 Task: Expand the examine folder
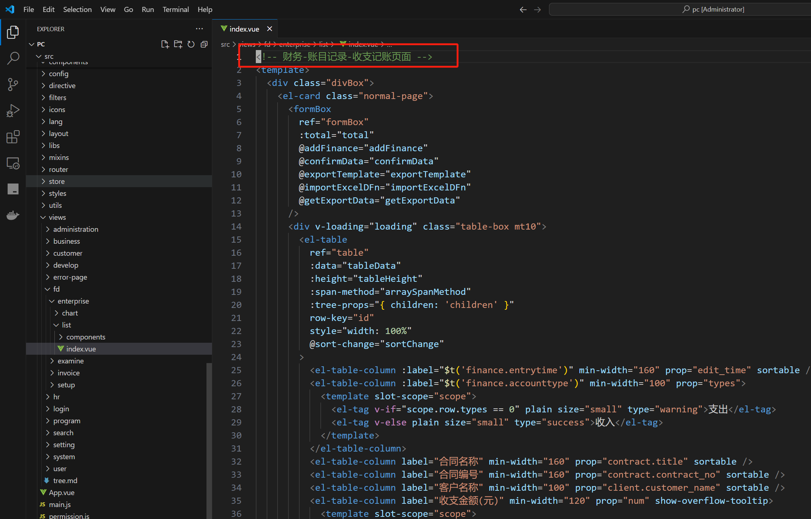[119, 361]
